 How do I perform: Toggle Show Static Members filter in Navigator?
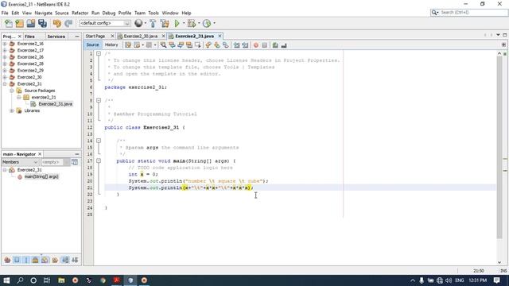(26, 260)
